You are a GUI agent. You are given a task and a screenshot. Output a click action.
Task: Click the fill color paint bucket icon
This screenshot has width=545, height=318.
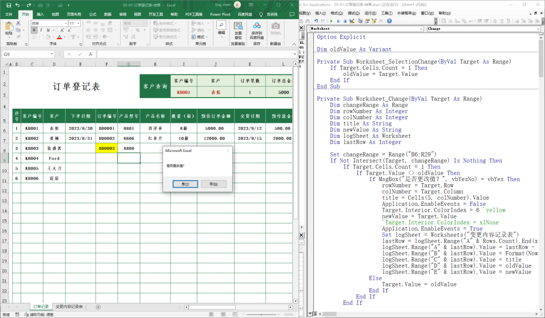click(48, 37)
